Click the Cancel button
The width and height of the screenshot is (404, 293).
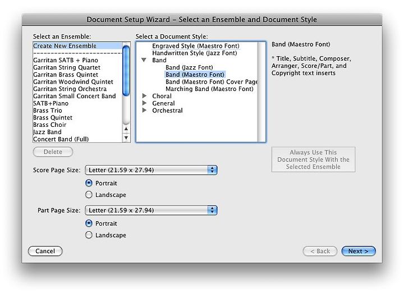[x=45, y=251]
